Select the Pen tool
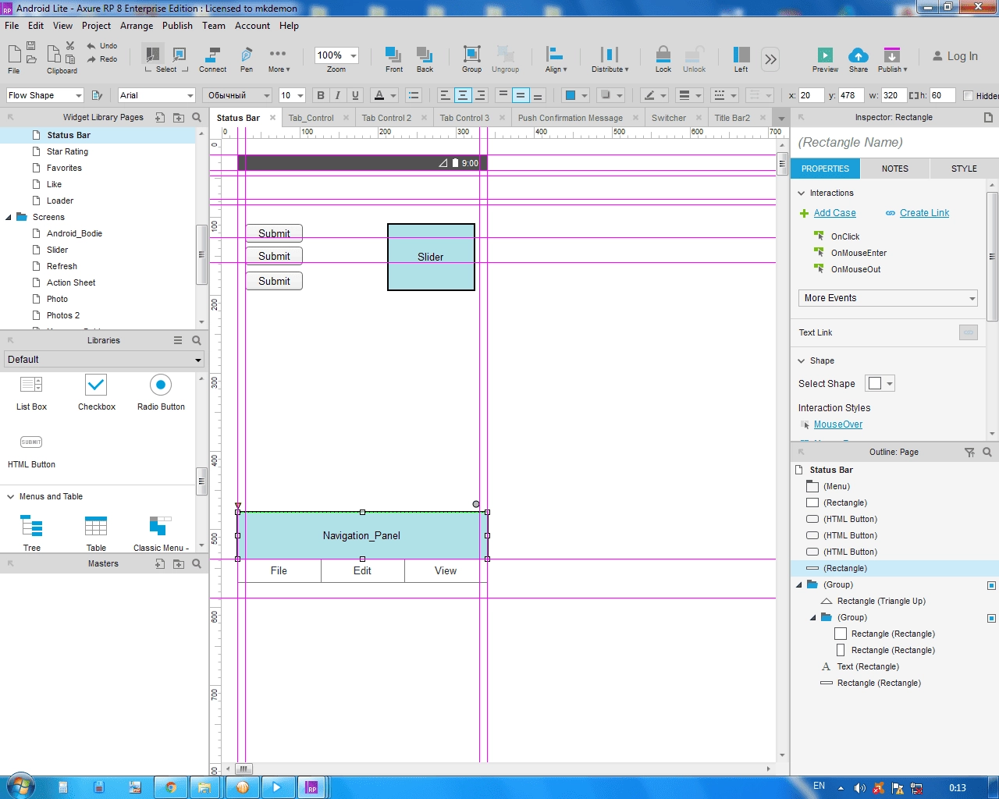999x799 pixels. [x=247, y=59]
